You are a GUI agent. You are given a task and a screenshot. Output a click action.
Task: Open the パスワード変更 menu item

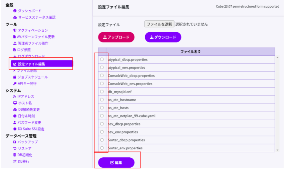(29, 123)
